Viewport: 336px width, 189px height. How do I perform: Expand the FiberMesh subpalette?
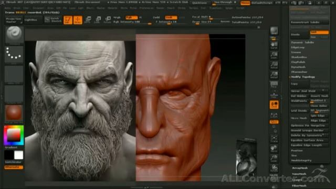point(299,186)
